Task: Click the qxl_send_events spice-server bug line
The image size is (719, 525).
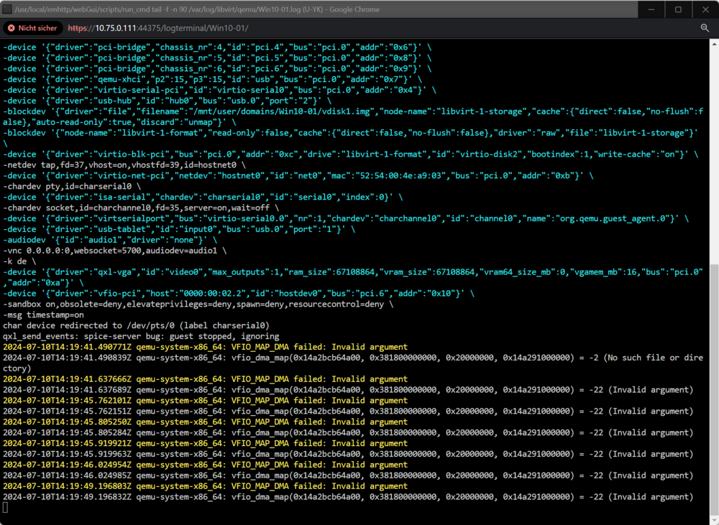Action: [141, 336]
